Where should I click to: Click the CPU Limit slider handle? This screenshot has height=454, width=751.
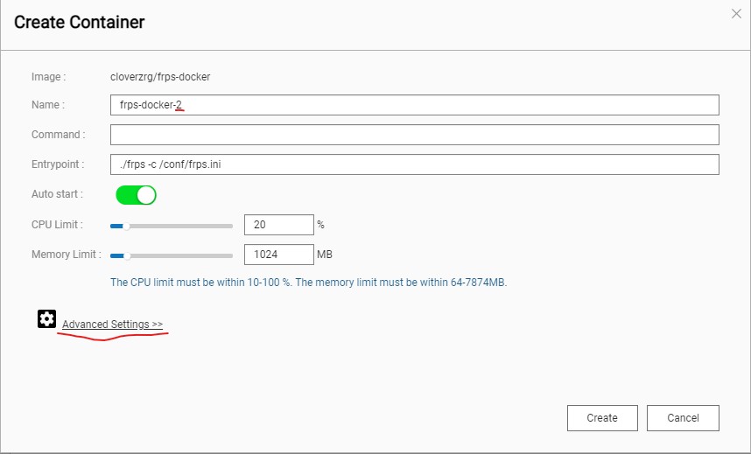pyautogui.click(x=126, y=226)
